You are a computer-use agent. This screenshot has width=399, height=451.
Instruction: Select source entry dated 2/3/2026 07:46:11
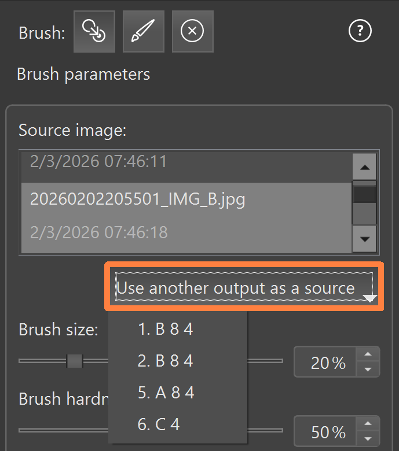98,161
